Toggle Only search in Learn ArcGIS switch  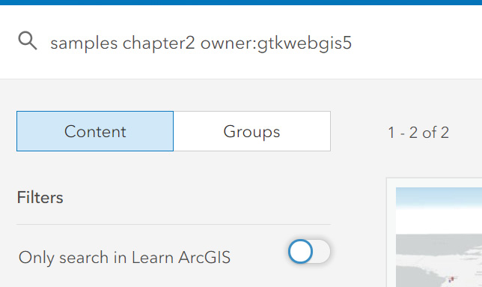[x=309, y=252]
